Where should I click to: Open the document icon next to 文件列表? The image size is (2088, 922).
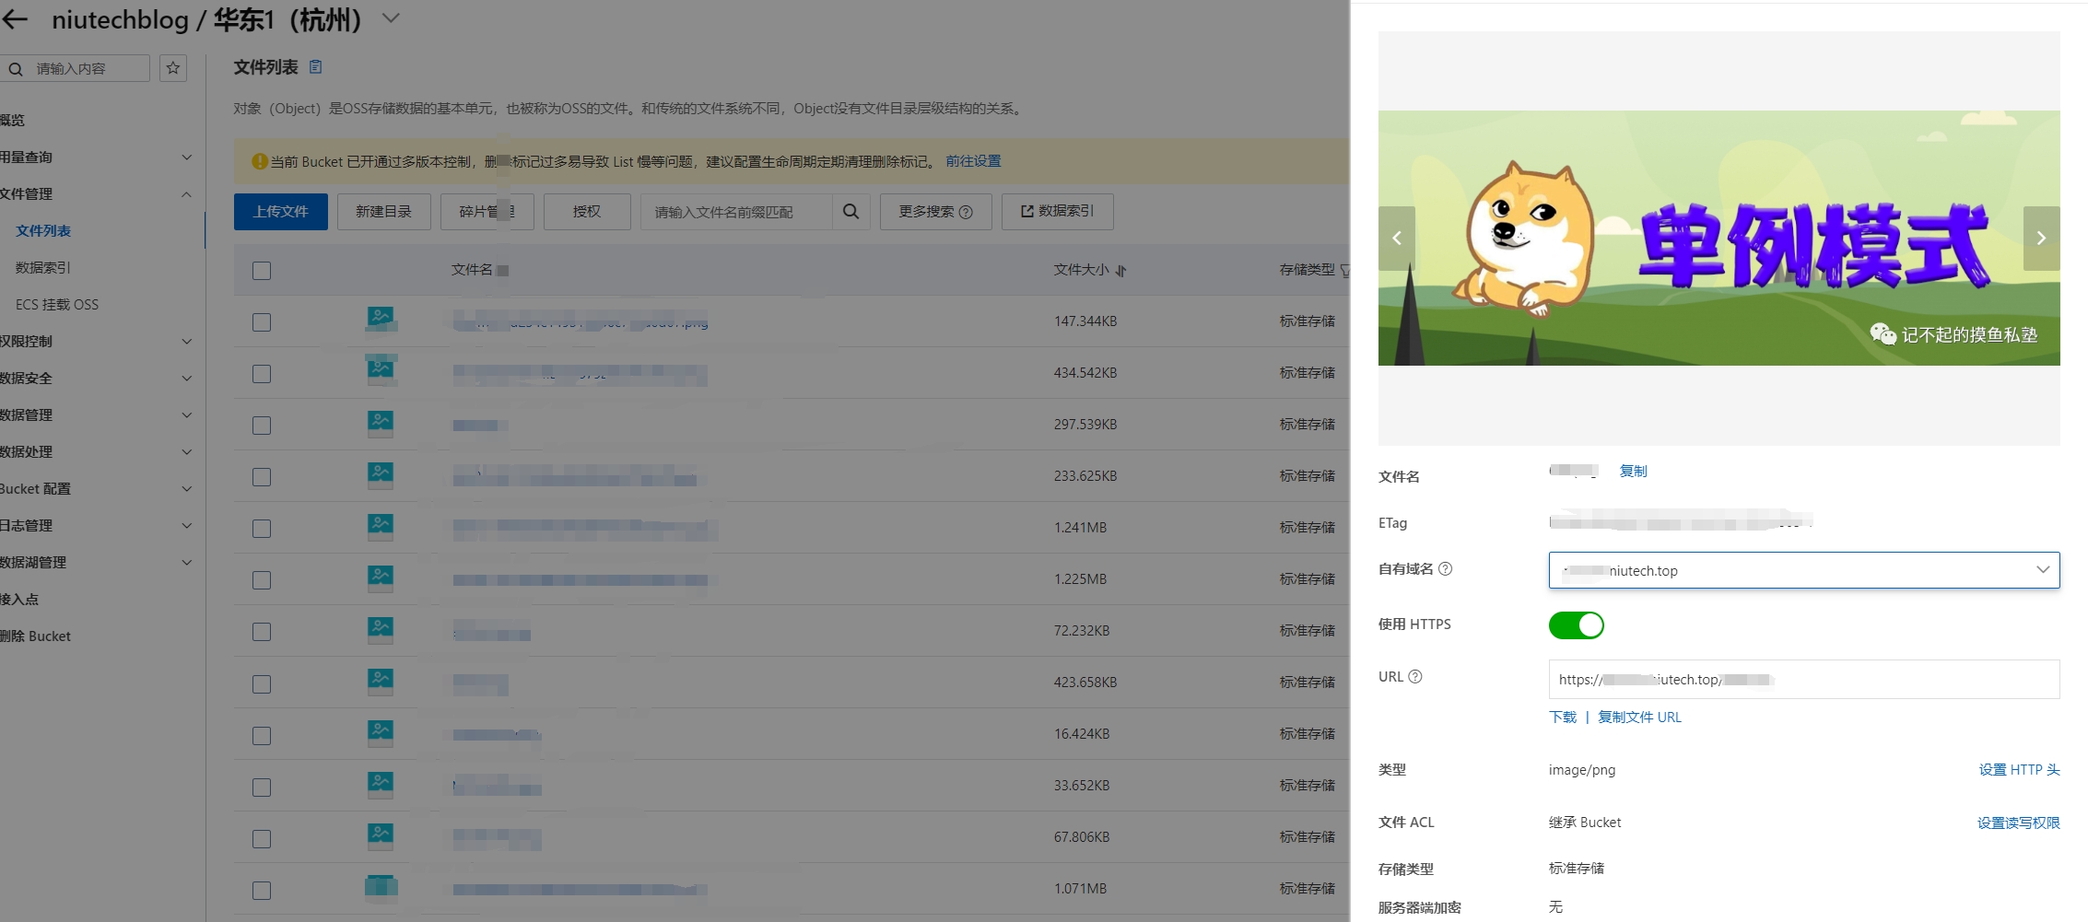pyautogui.click(x=315, y=66)
